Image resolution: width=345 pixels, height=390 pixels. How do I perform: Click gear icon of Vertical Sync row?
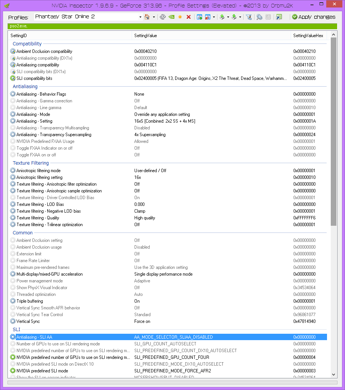click(x=13, y=321)
